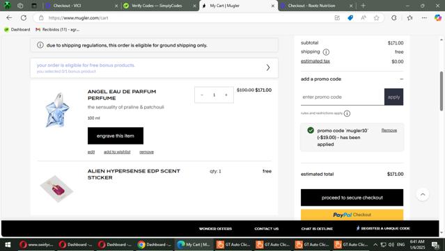Image resolution: width=445 pixels, height=251 pixels.
Task: Back to top arrow button
Action: click(423, 195)
